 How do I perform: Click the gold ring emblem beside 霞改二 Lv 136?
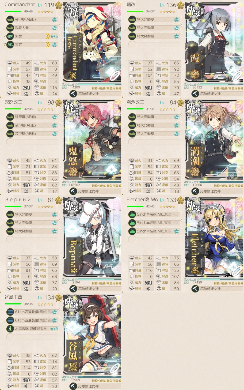181,5
